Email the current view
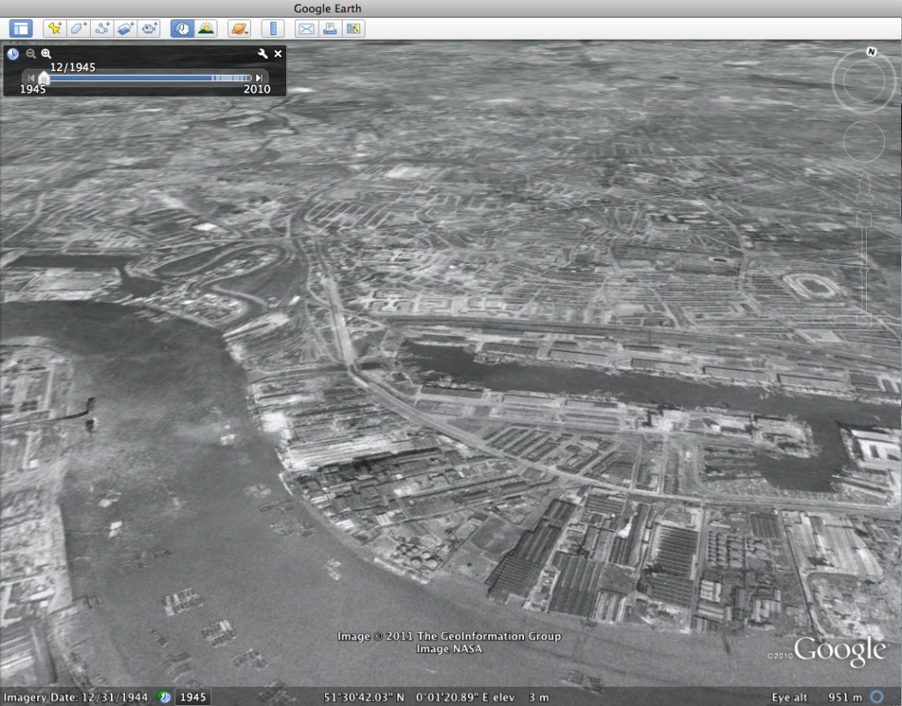902x706 pixels. point(306,28)
